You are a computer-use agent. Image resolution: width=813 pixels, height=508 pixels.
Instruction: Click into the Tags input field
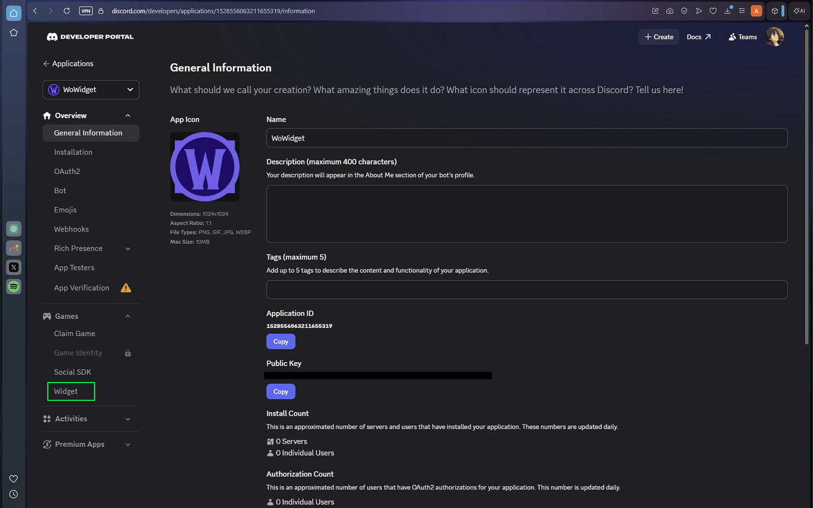(x=527, y=290)
